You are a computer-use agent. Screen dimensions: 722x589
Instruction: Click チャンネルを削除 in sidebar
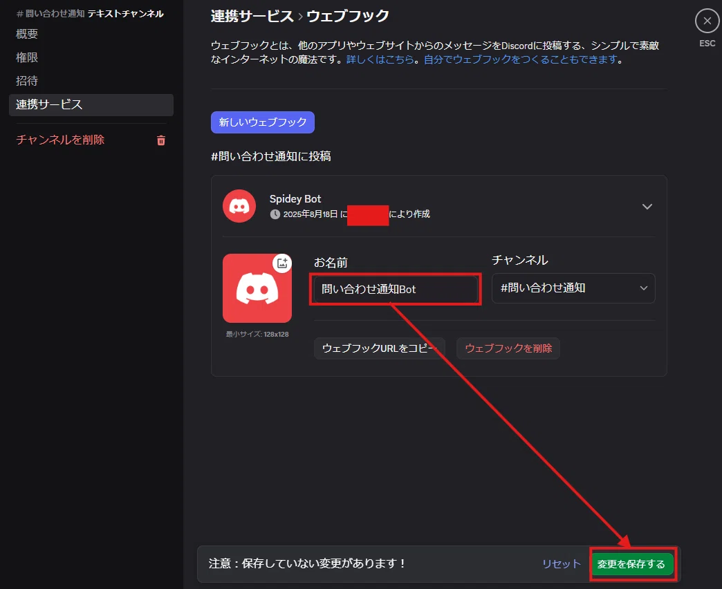point(60,140)
